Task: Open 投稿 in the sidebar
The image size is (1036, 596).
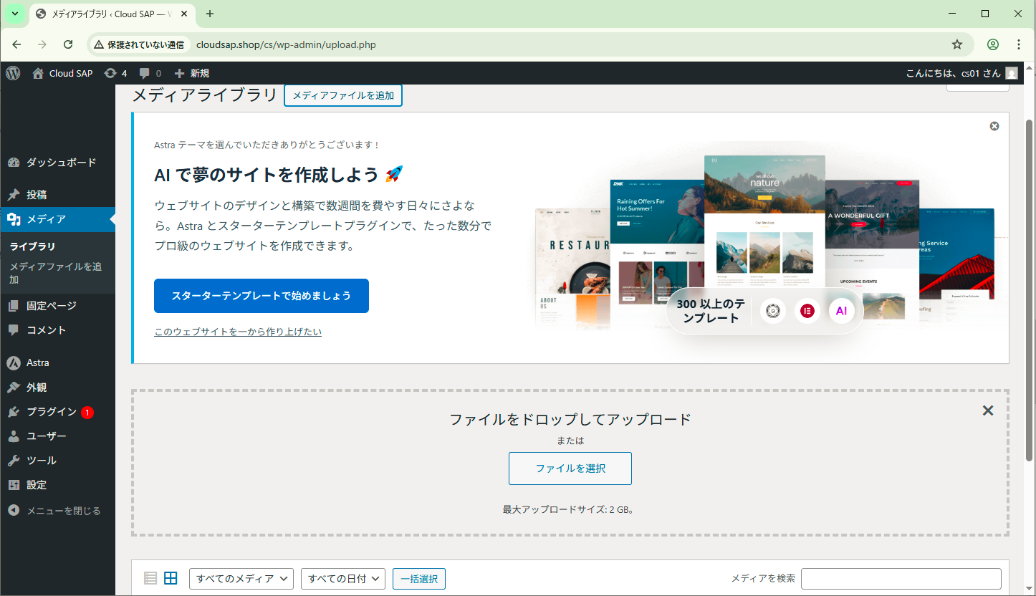Action: pyautogui.click(x=57, y=195)
